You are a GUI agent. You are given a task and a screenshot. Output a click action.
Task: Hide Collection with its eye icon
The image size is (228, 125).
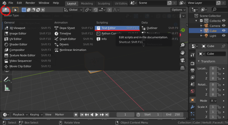point(224,21)
